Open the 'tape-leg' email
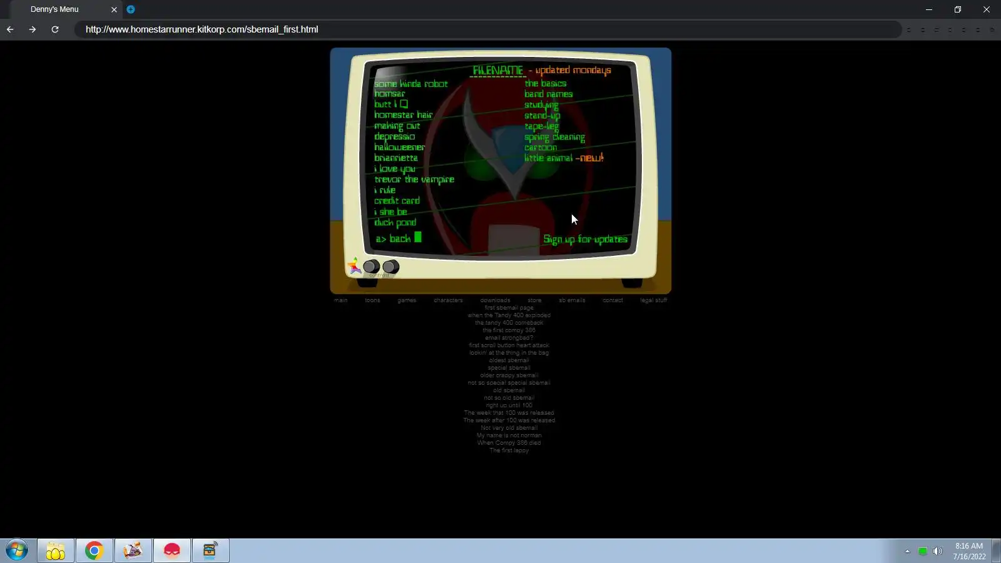1001x563 pixels. pyautogui.click(x=542, y=126)
